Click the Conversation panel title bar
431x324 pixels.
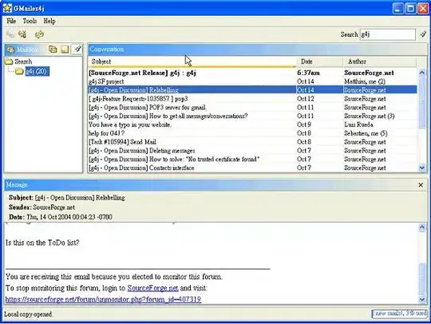tap(257, 49)
